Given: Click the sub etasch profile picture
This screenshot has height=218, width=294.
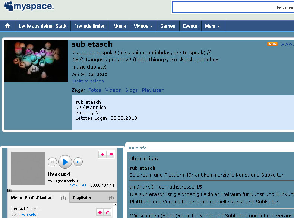Looking at the screenshot, I should [x=36, y=61].
